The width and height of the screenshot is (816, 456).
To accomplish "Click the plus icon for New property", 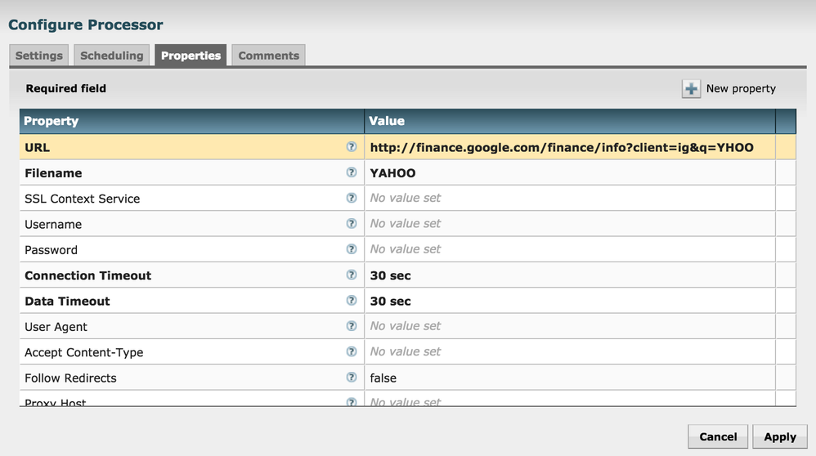I will pyautogui.click(x=692, y=89).
